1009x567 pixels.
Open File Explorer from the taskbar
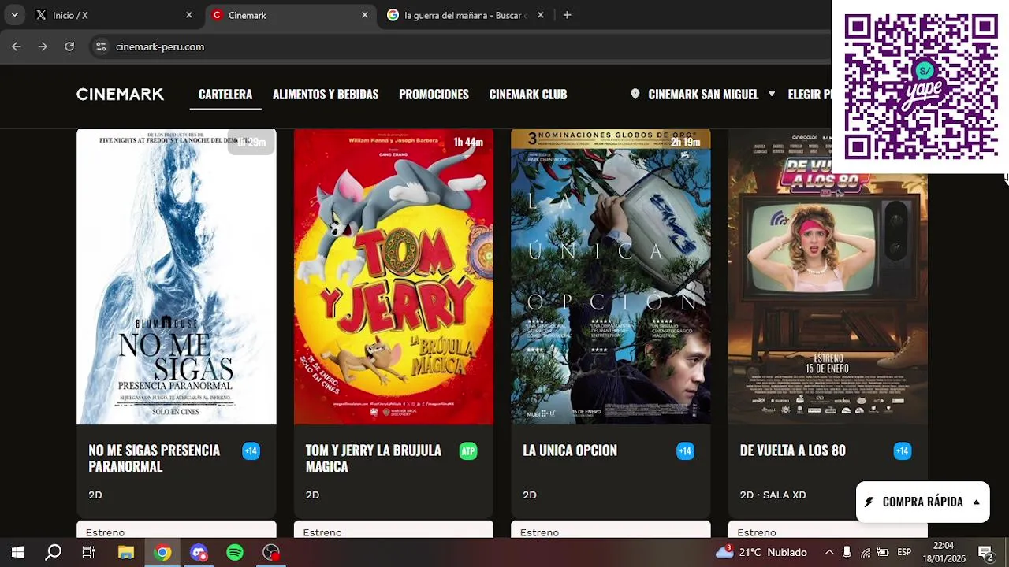[x=125, y=552]
